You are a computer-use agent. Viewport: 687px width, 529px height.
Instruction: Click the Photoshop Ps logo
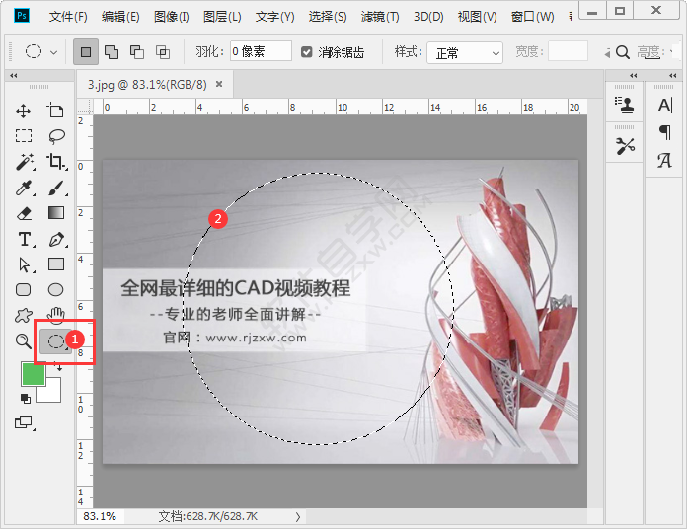pos(22,16)
